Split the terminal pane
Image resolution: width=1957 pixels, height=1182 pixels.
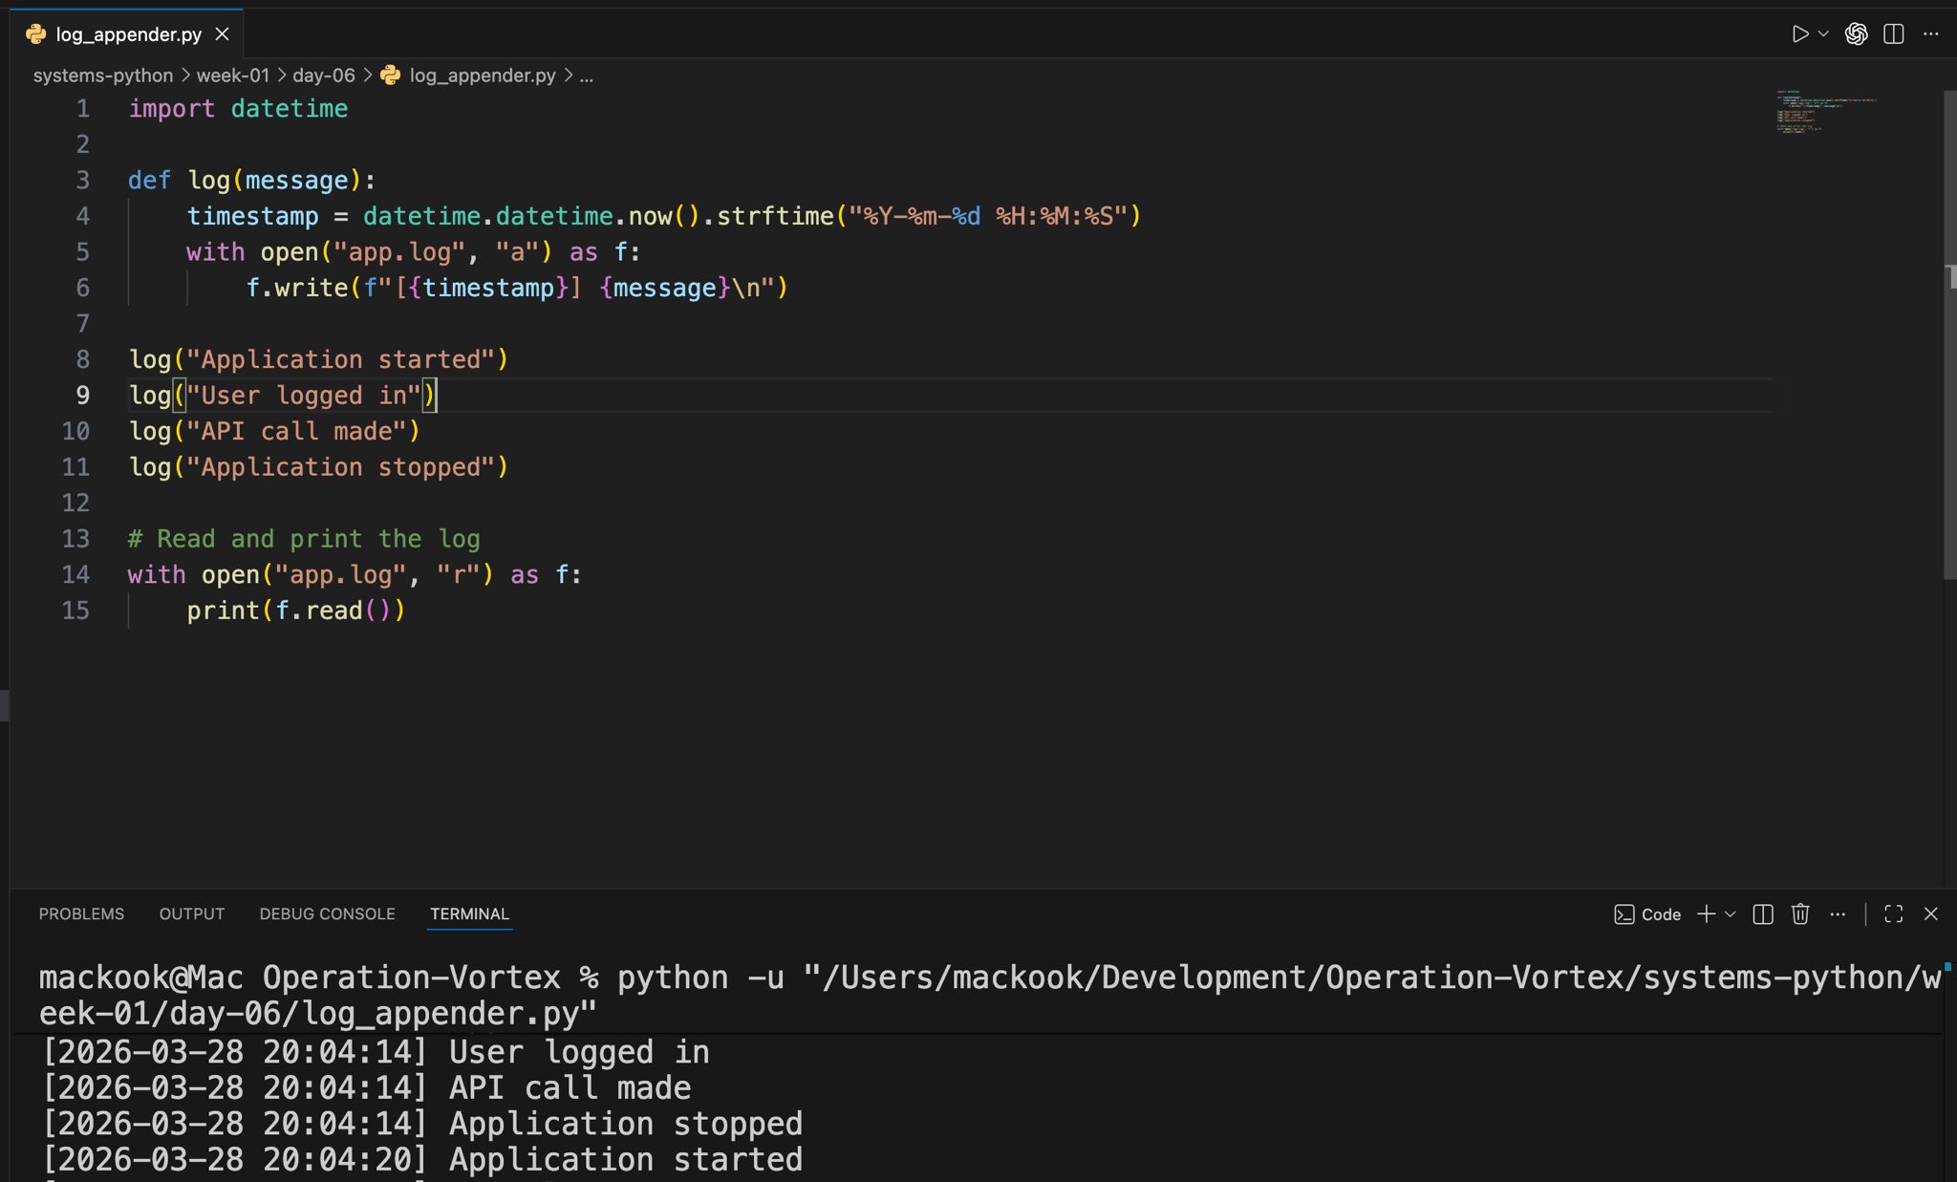[x=1763, y=914]
